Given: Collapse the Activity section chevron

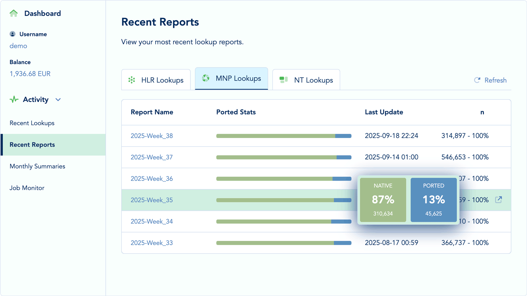Looking at the screenshot, I should 58,99.
